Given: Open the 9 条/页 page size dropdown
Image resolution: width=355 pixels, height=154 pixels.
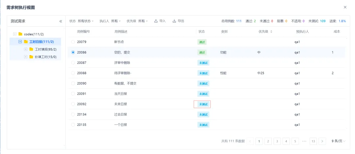Looking at the screenshot, I should tap(339, 141).
